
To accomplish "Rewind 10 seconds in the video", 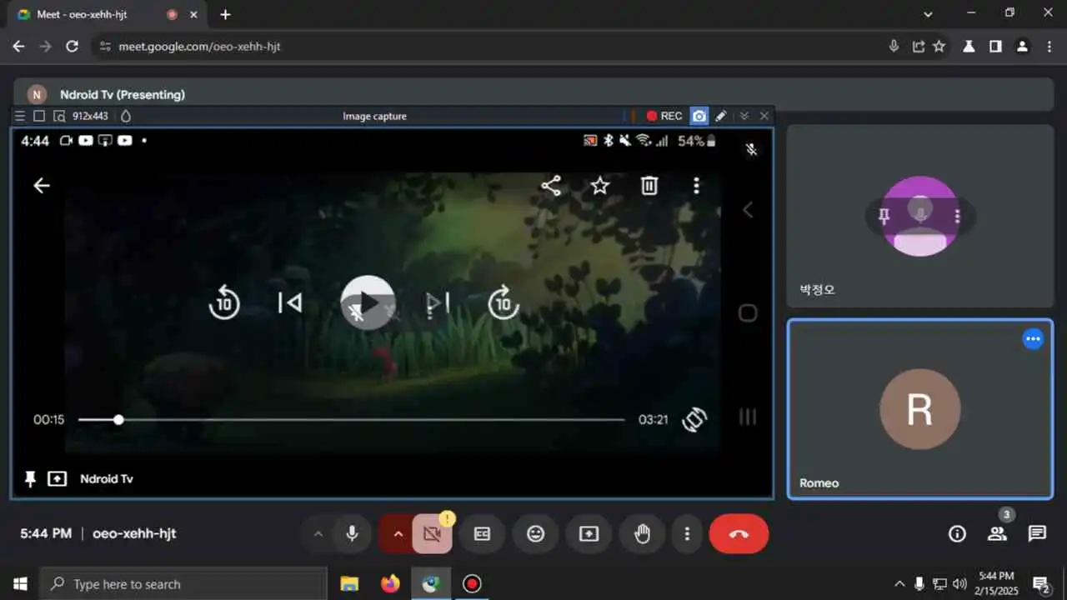I will pyautogui.click(x=224, y=302).
